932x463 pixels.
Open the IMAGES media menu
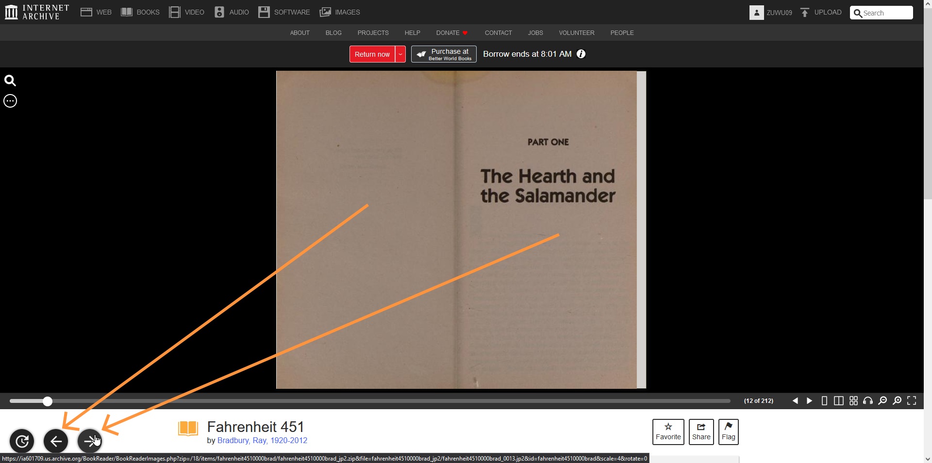pos(340,12)
